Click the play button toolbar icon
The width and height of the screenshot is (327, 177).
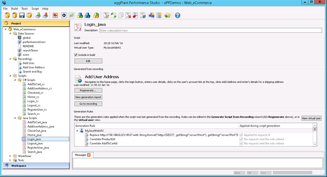pos(64,15)
